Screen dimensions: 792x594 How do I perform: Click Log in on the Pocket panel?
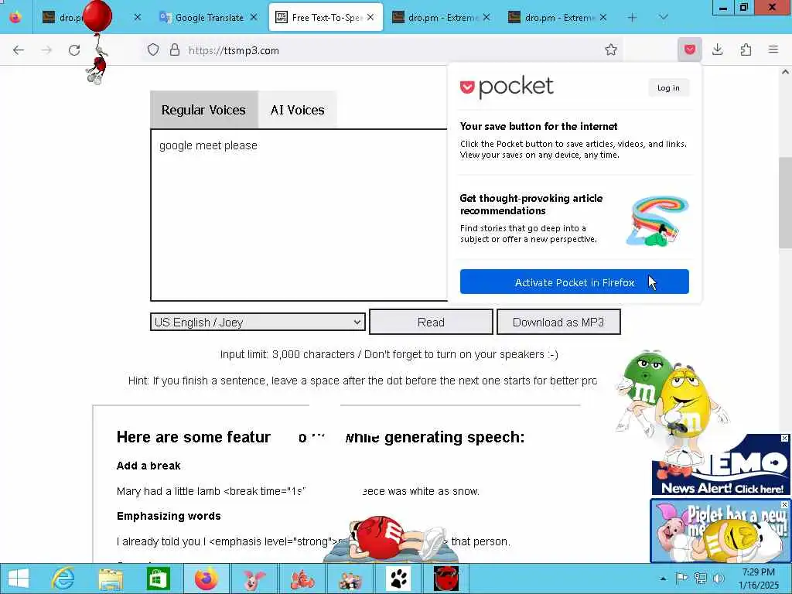(668, 88)
